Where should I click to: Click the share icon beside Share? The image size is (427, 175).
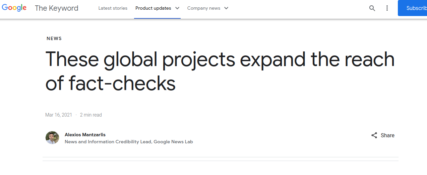[x=374, y=135]
